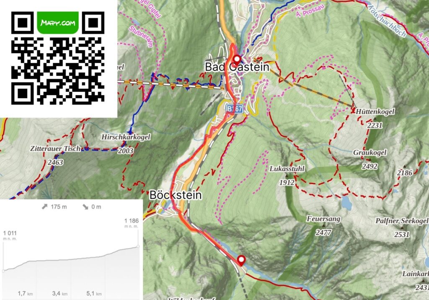
Task: Click the elevation profile end point at 1 186
Action: click(138, 246)
